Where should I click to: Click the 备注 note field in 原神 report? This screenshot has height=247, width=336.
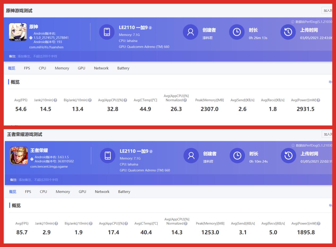pos(37,56)
